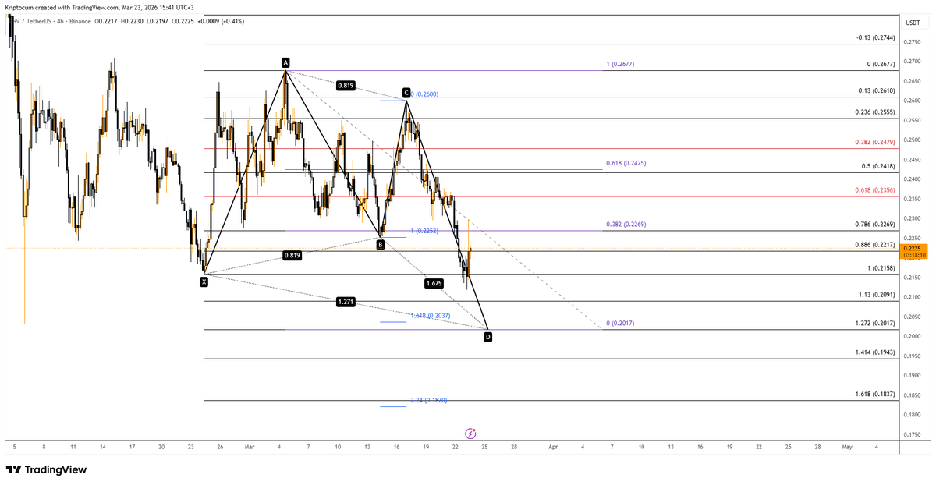Click the TetherUS 4h Binance symbol title
Viewport: 936px width, 485px height.
50,21
